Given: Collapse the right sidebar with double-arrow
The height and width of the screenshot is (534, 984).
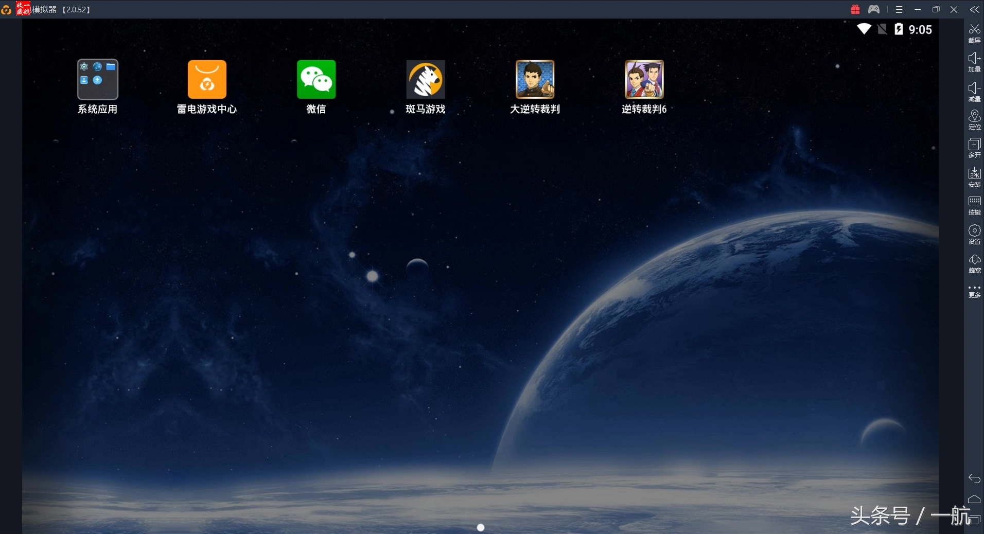Looking at the screenshot, I should point(974,10).
